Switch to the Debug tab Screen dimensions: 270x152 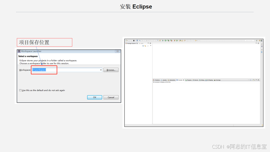[202, 80]
